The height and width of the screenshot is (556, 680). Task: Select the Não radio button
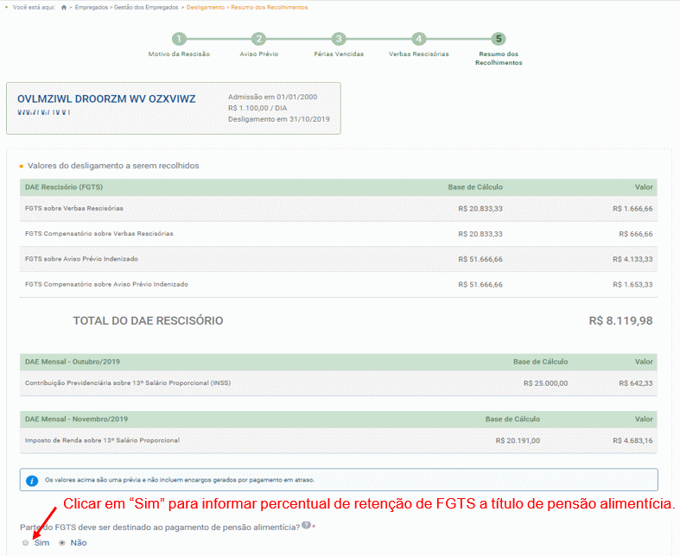pyautogui.click(x=62, y=542)
